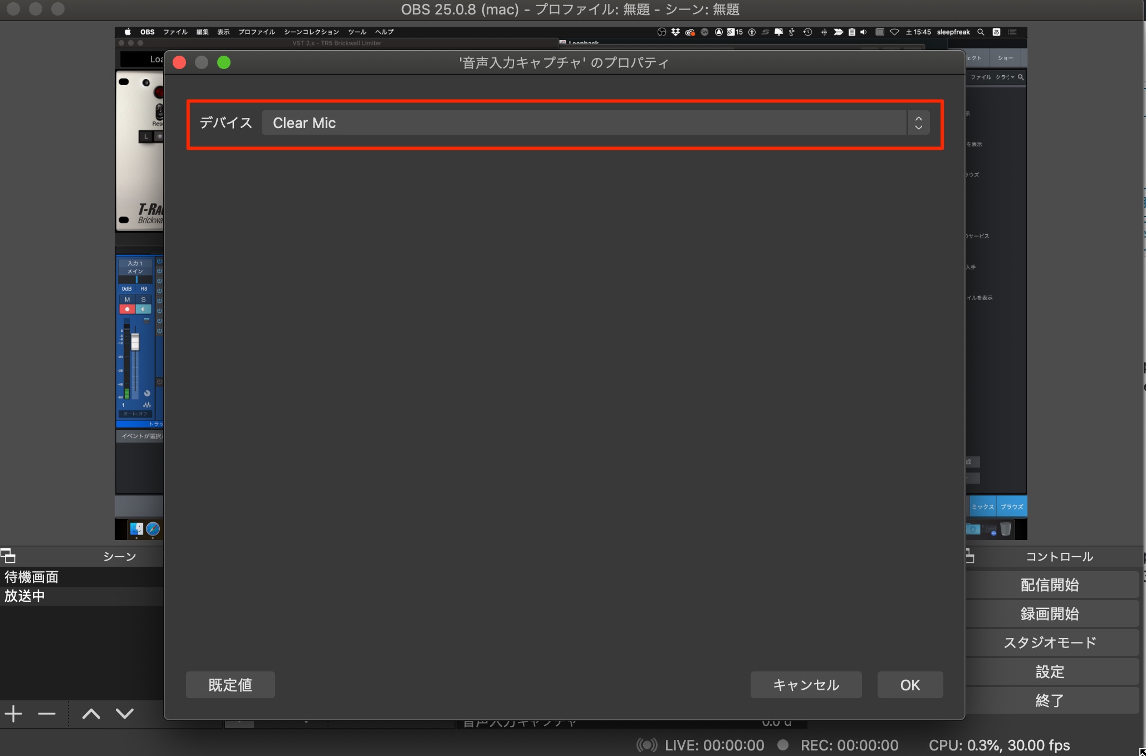Image resolution: width=1146 pixels, height=756 pixels.
Task: Click the CPU 0.3%, 30.00 fps status
Action: coord(999,745)
